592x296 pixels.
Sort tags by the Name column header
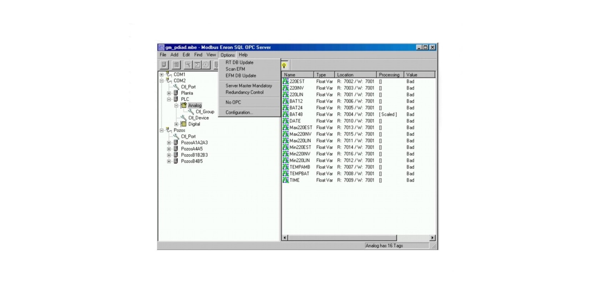click(298, 75)
